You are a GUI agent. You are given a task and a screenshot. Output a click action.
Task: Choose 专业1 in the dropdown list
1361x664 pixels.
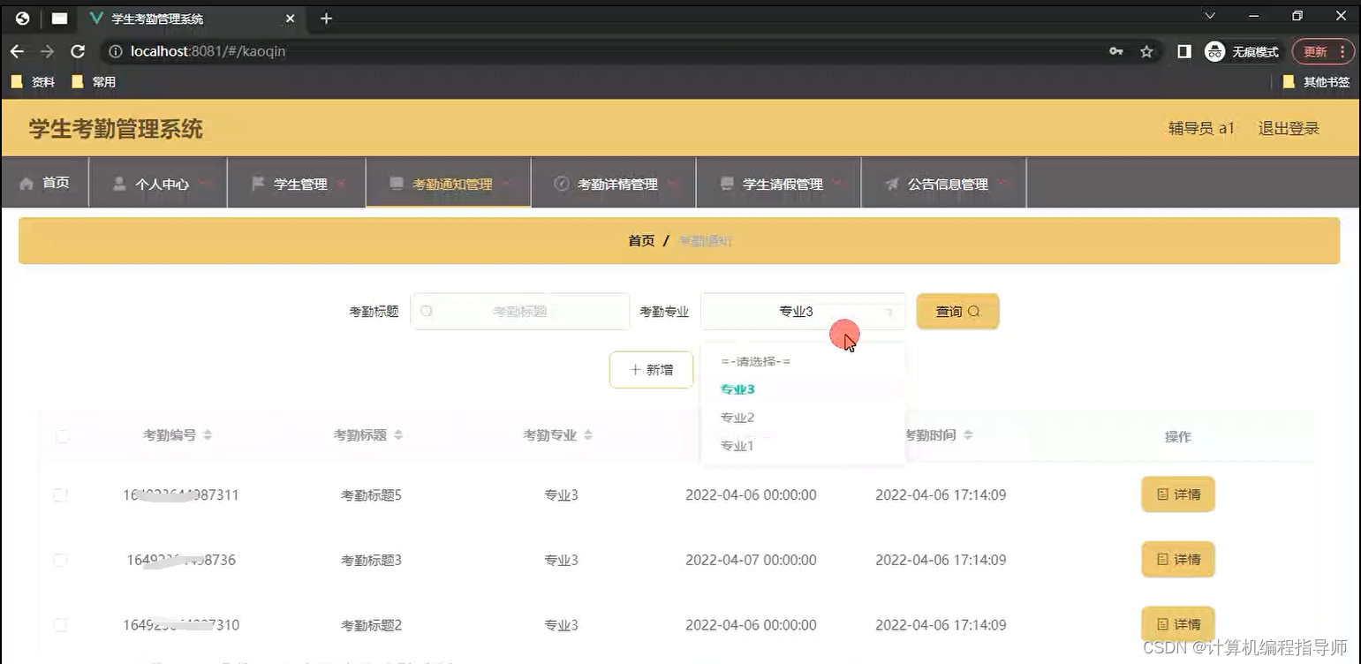803,446
